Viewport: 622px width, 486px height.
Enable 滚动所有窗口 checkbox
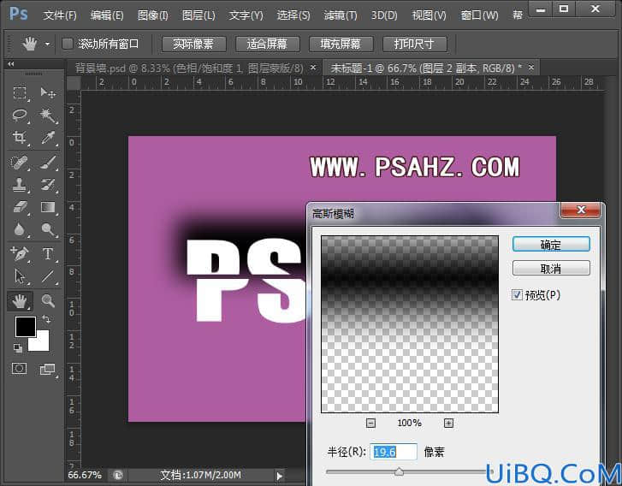point(68,44)
